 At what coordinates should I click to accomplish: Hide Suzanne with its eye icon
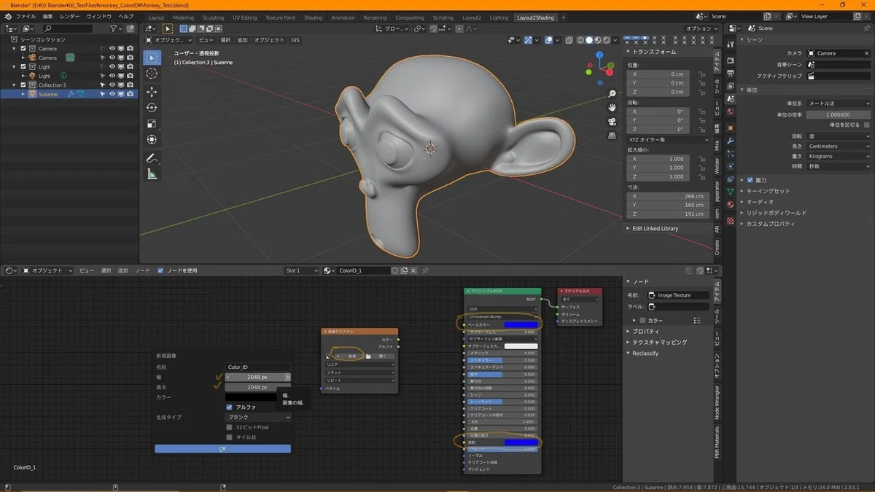click(112, 94)
